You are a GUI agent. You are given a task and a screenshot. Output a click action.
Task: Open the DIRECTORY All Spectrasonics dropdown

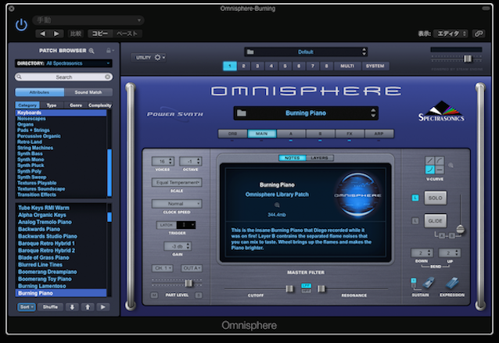click(63, 63)
